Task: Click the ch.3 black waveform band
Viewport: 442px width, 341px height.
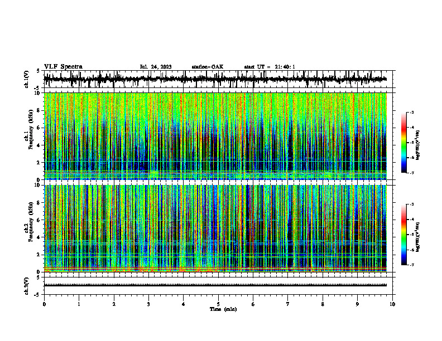Action: (x=215, y=285)
